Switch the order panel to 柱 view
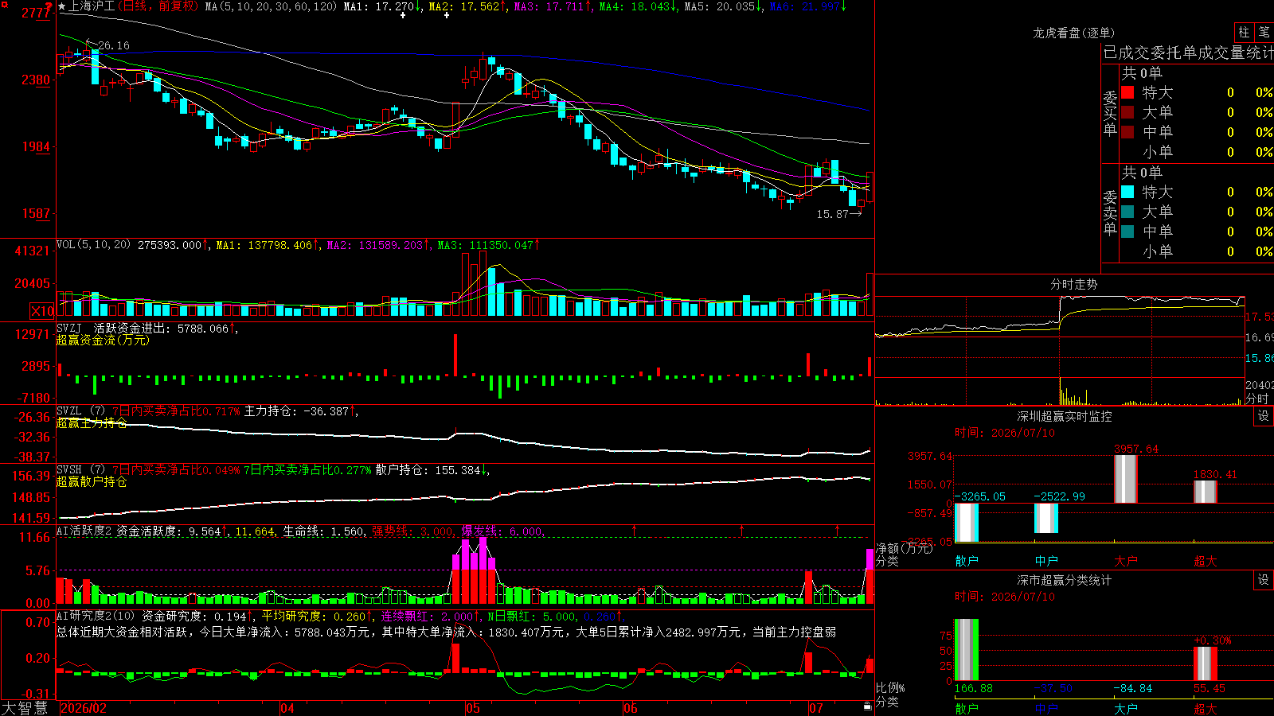 (x=1244, y=33)
